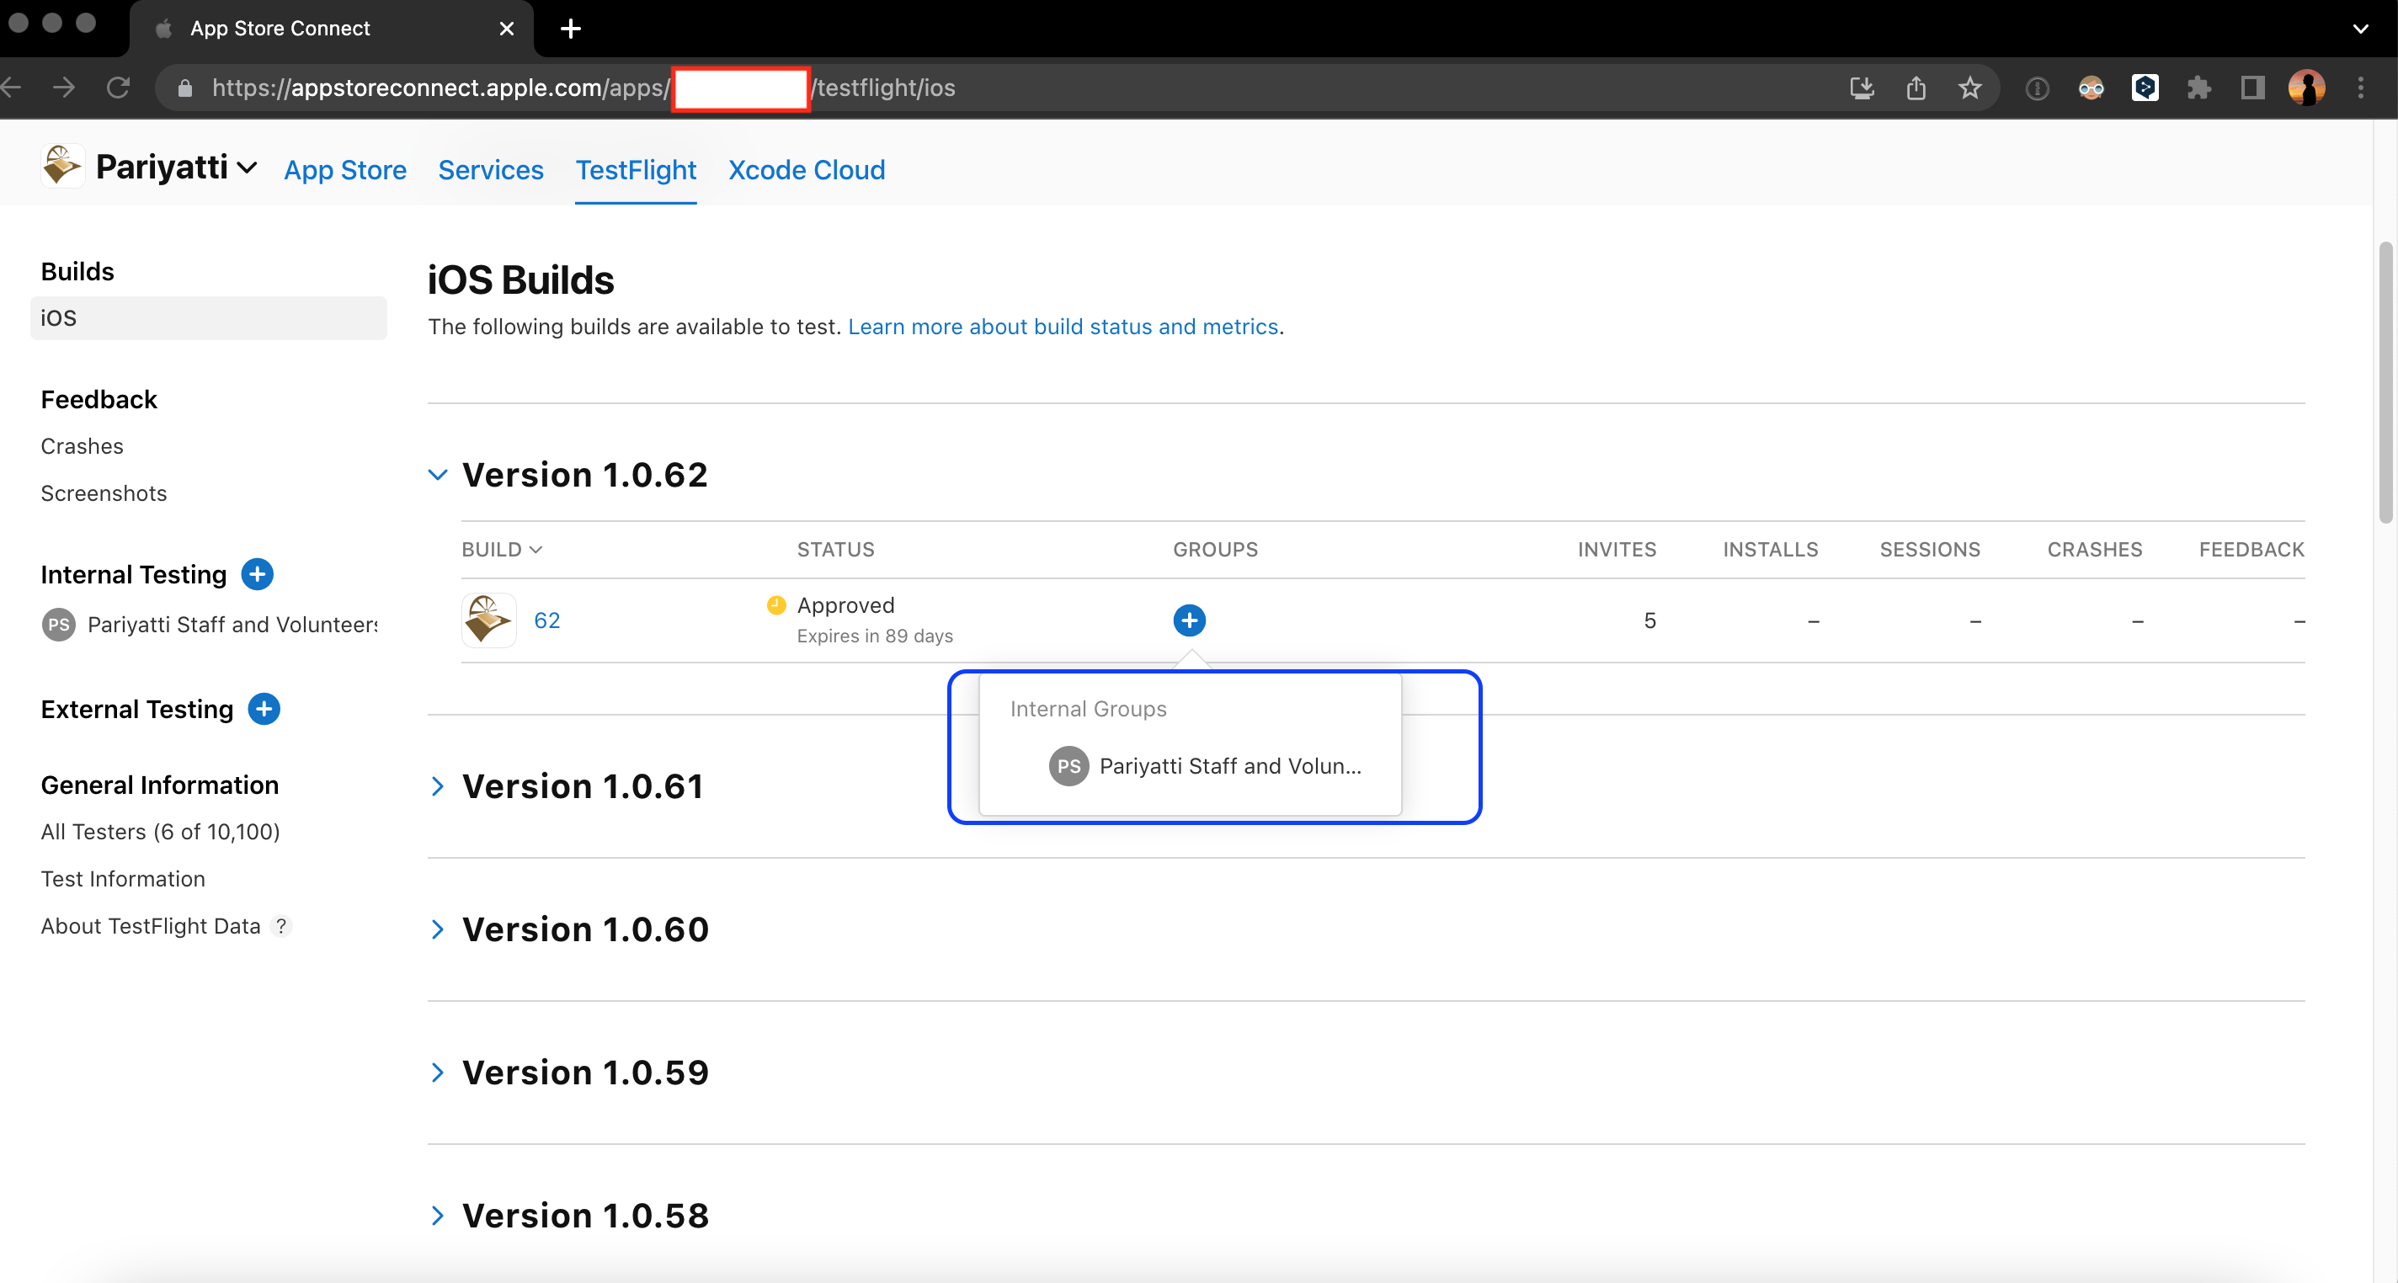2398x1283 pixels.
Task: Click the question mark help icon
Action: (281, 926)
